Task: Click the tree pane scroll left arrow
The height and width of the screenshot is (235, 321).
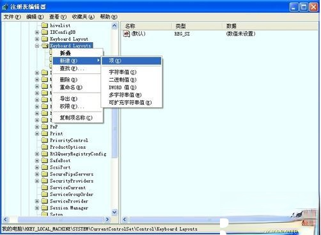Action: [x=5, y=219]
